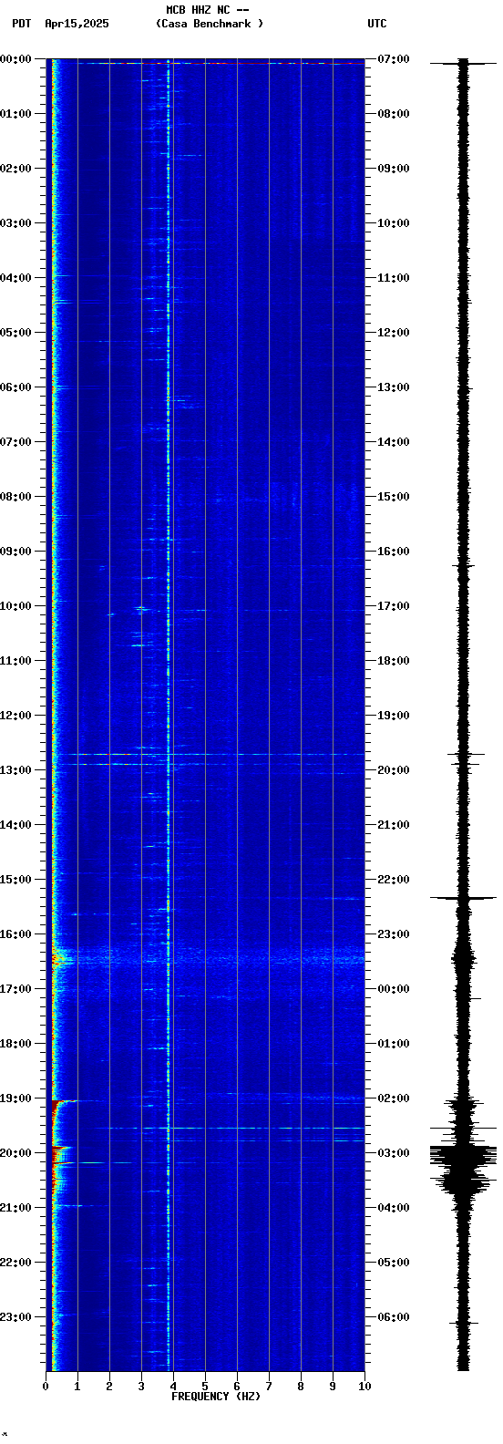Click frequency axis tick label "5"
This screenshot has width=503, height=1444.
click(205, 1387)
